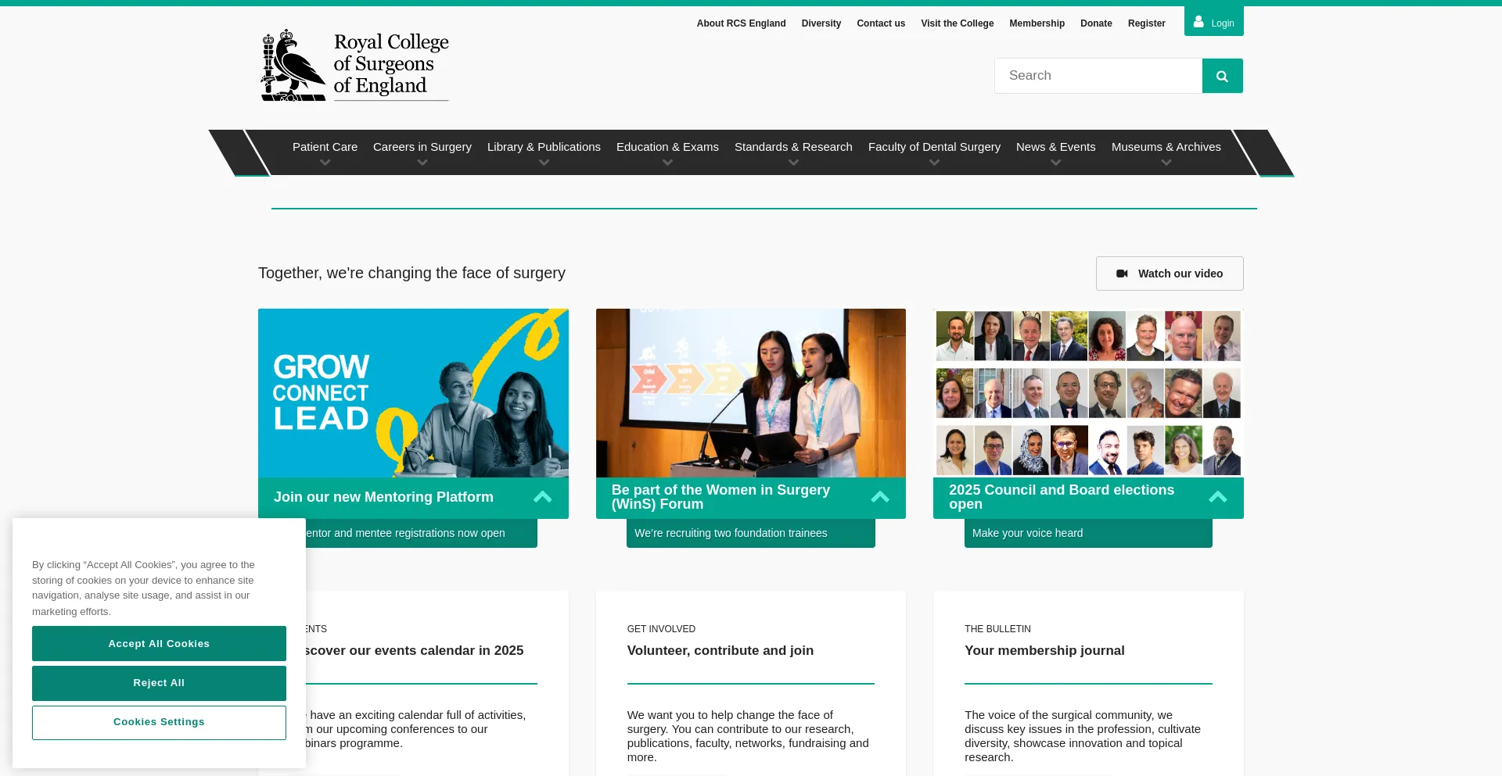The height and width of the screenshot is (776, 1502).
Task: Click into the Search text field
Action: [1098, 76]
